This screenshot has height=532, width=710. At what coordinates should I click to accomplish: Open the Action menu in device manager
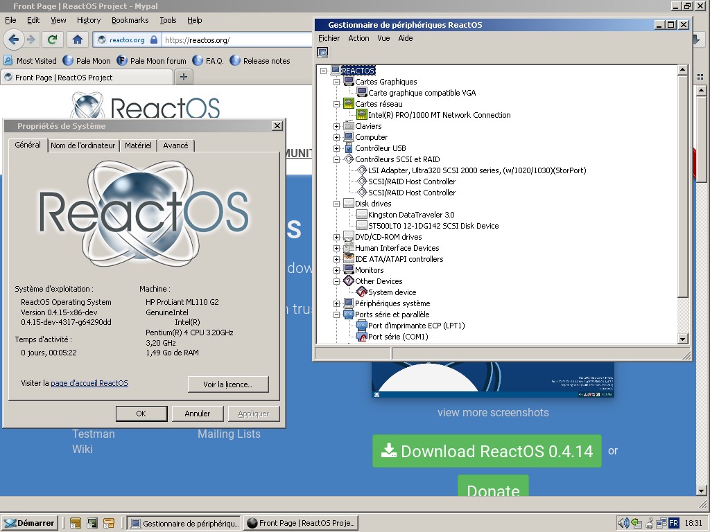tap(358, 38)
